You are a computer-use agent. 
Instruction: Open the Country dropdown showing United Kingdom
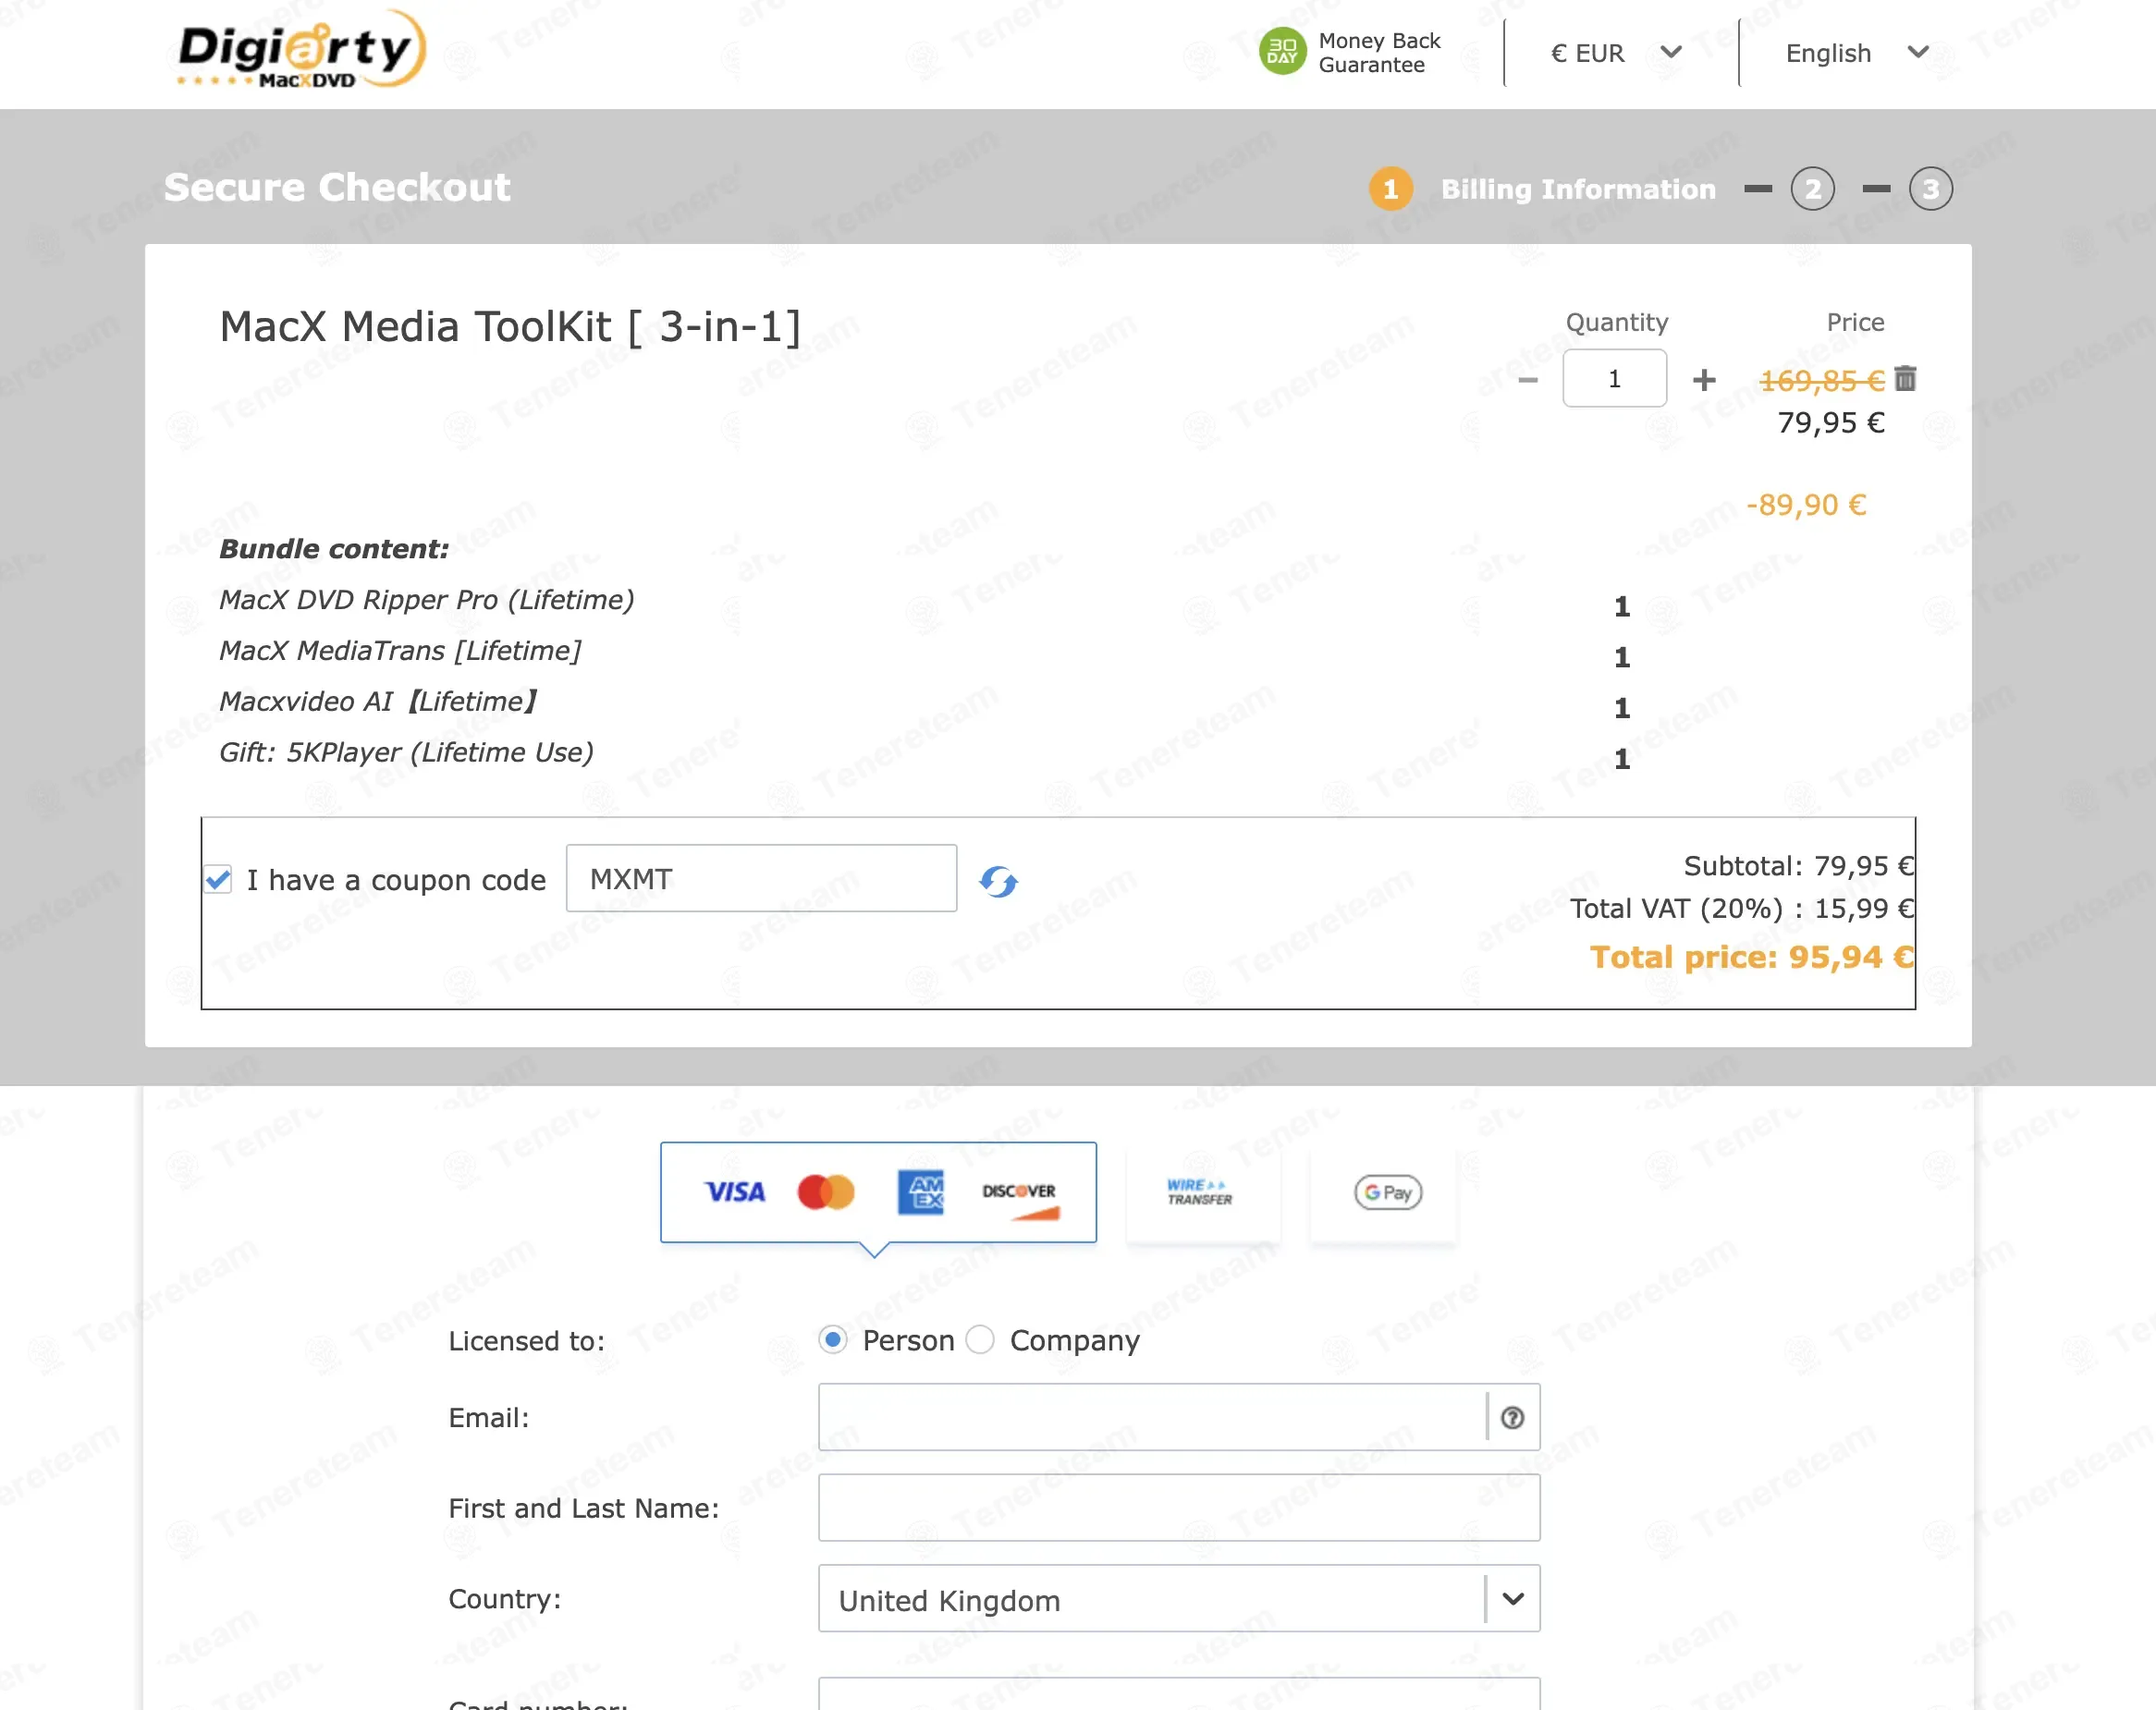pos(1179,1599)
